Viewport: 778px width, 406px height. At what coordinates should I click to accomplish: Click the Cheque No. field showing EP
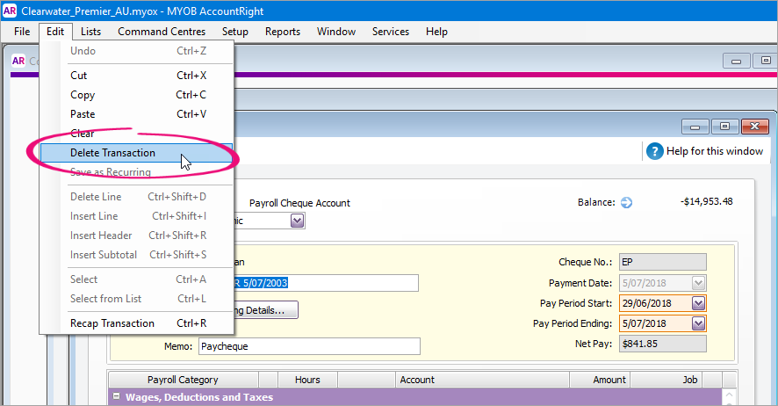(662, 262)
